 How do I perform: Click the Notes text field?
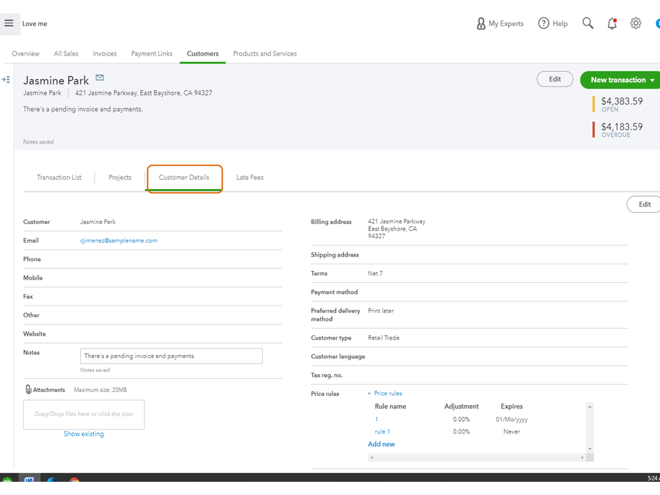[x=171, y=356]
